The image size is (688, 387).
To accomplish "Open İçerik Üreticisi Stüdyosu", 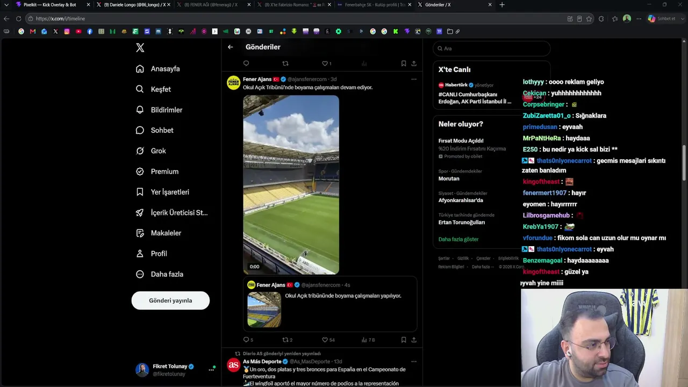I will (x=171, y=212).
